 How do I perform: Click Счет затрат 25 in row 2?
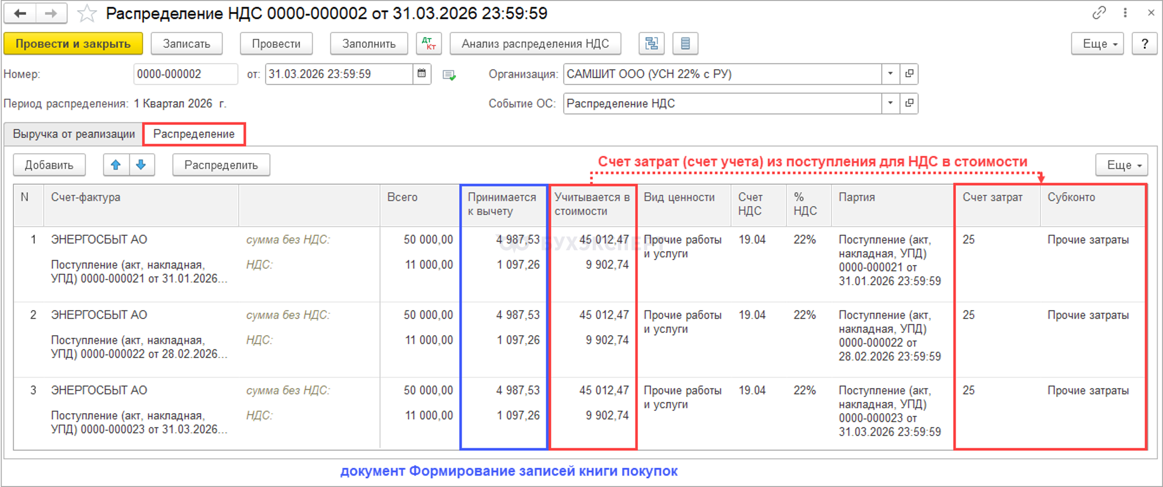point(969,315)
